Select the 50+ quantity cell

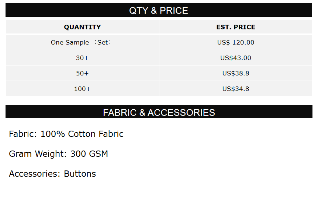(82, 73)
